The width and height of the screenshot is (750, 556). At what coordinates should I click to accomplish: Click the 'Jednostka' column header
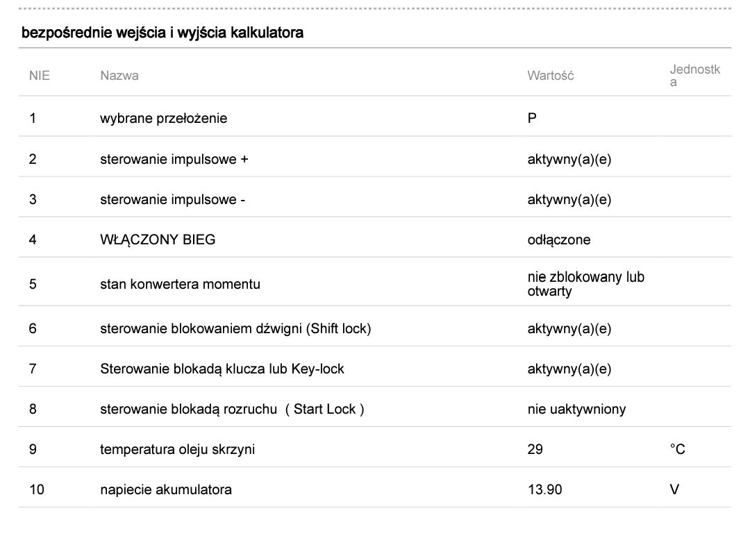click(x=694, y=76)
